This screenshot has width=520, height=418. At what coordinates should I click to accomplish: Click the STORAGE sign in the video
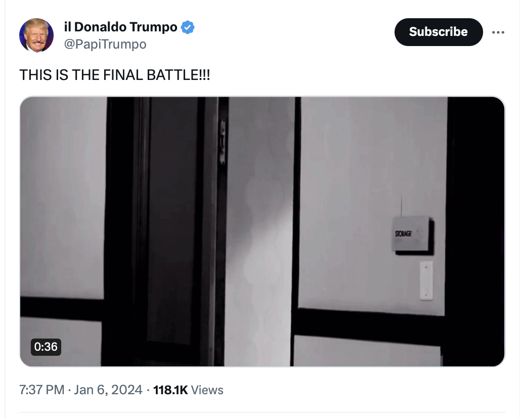[413, 235]
